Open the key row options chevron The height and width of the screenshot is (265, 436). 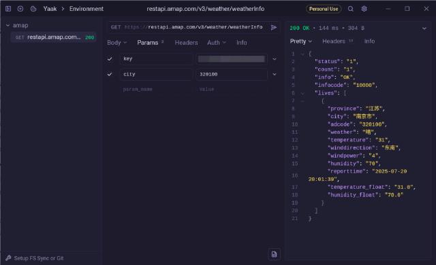point(275,58)
